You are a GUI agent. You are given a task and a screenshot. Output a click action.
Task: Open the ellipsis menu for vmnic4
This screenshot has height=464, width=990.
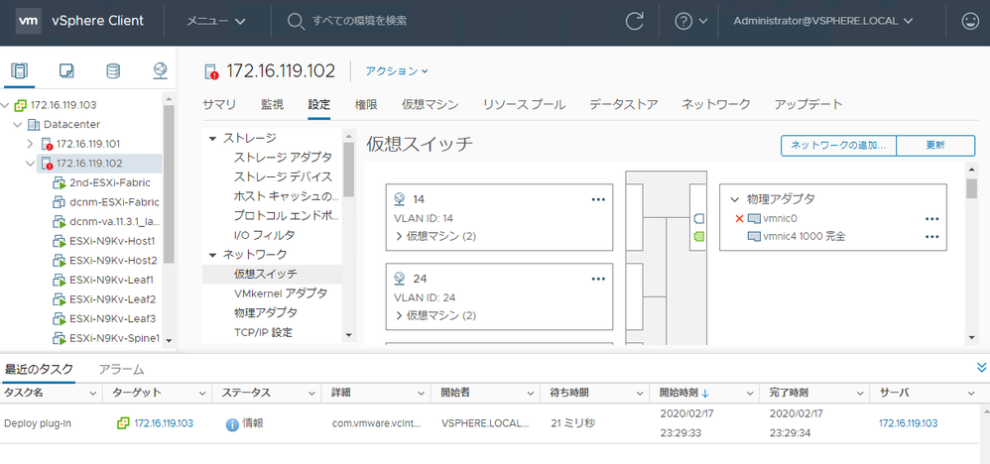pyautogui.click(x=931, y=237)
